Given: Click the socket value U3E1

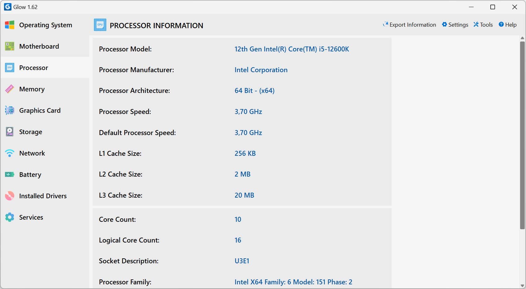Looking at the screenshot, I should point(242,261).
